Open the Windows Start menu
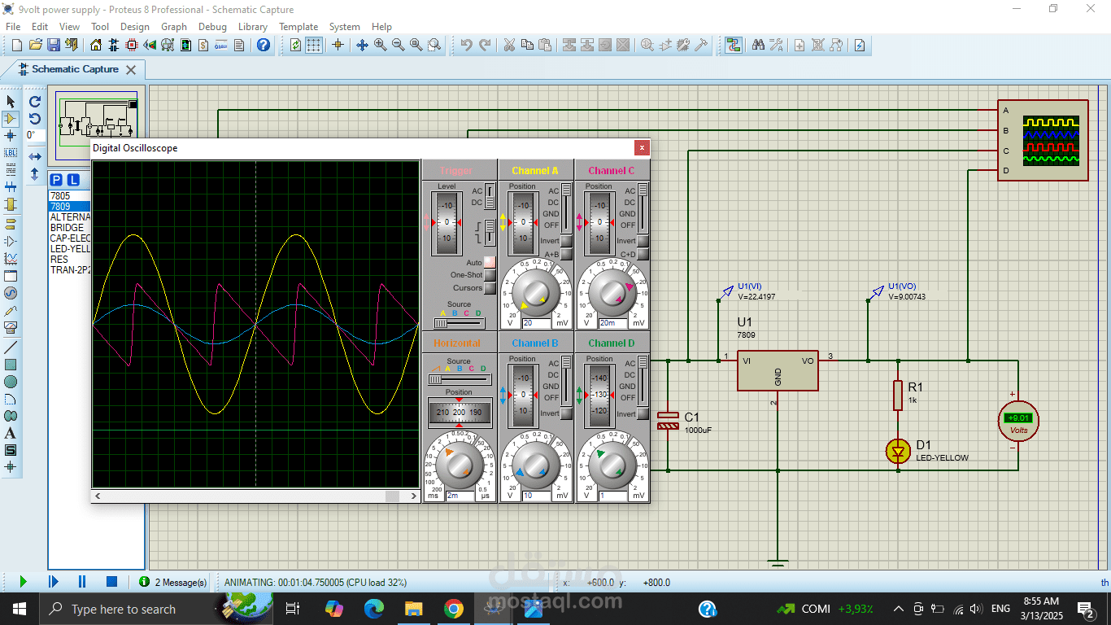The width and height of the screenshot is (1111, 625). click(x=20, y=609)
